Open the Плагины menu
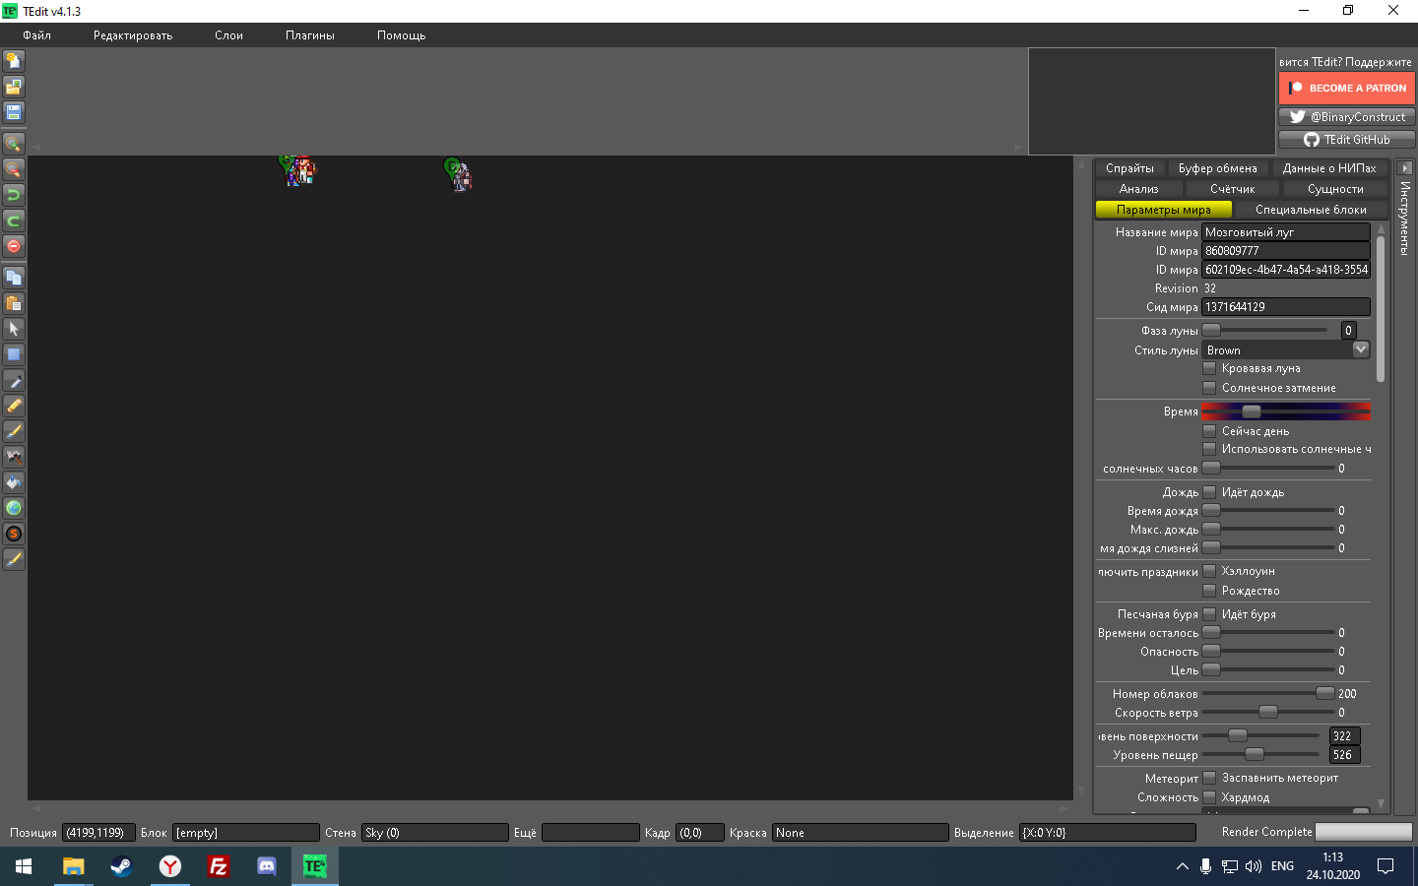The height and width of the screenshot is (886, 1418). pyautogui.click(x=310, y=35)
